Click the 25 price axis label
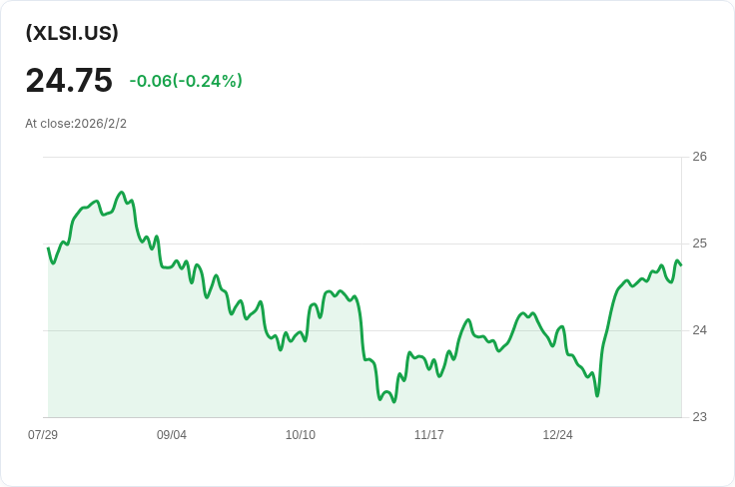The image size is (735, 487). (x=699, y=243)
